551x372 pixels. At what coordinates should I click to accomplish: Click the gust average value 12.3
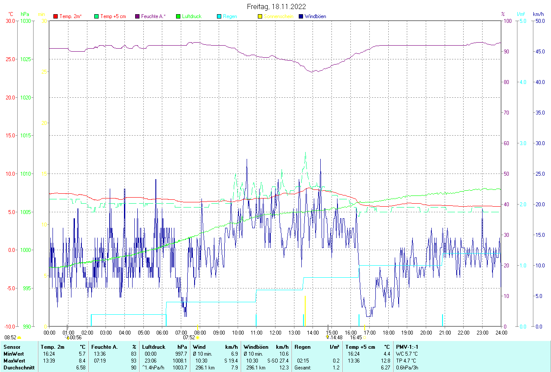[284, 368]
